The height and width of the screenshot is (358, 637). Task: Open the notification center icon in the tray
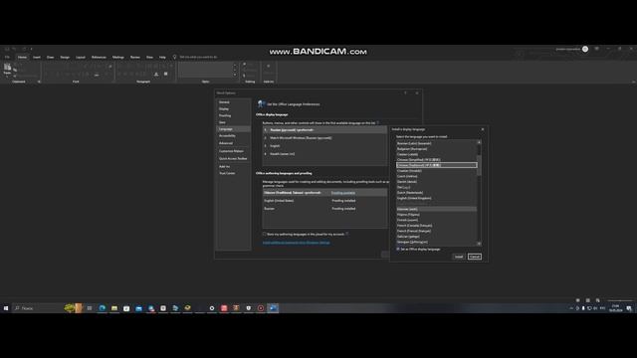pyautogui.click(x=629, y=308)
